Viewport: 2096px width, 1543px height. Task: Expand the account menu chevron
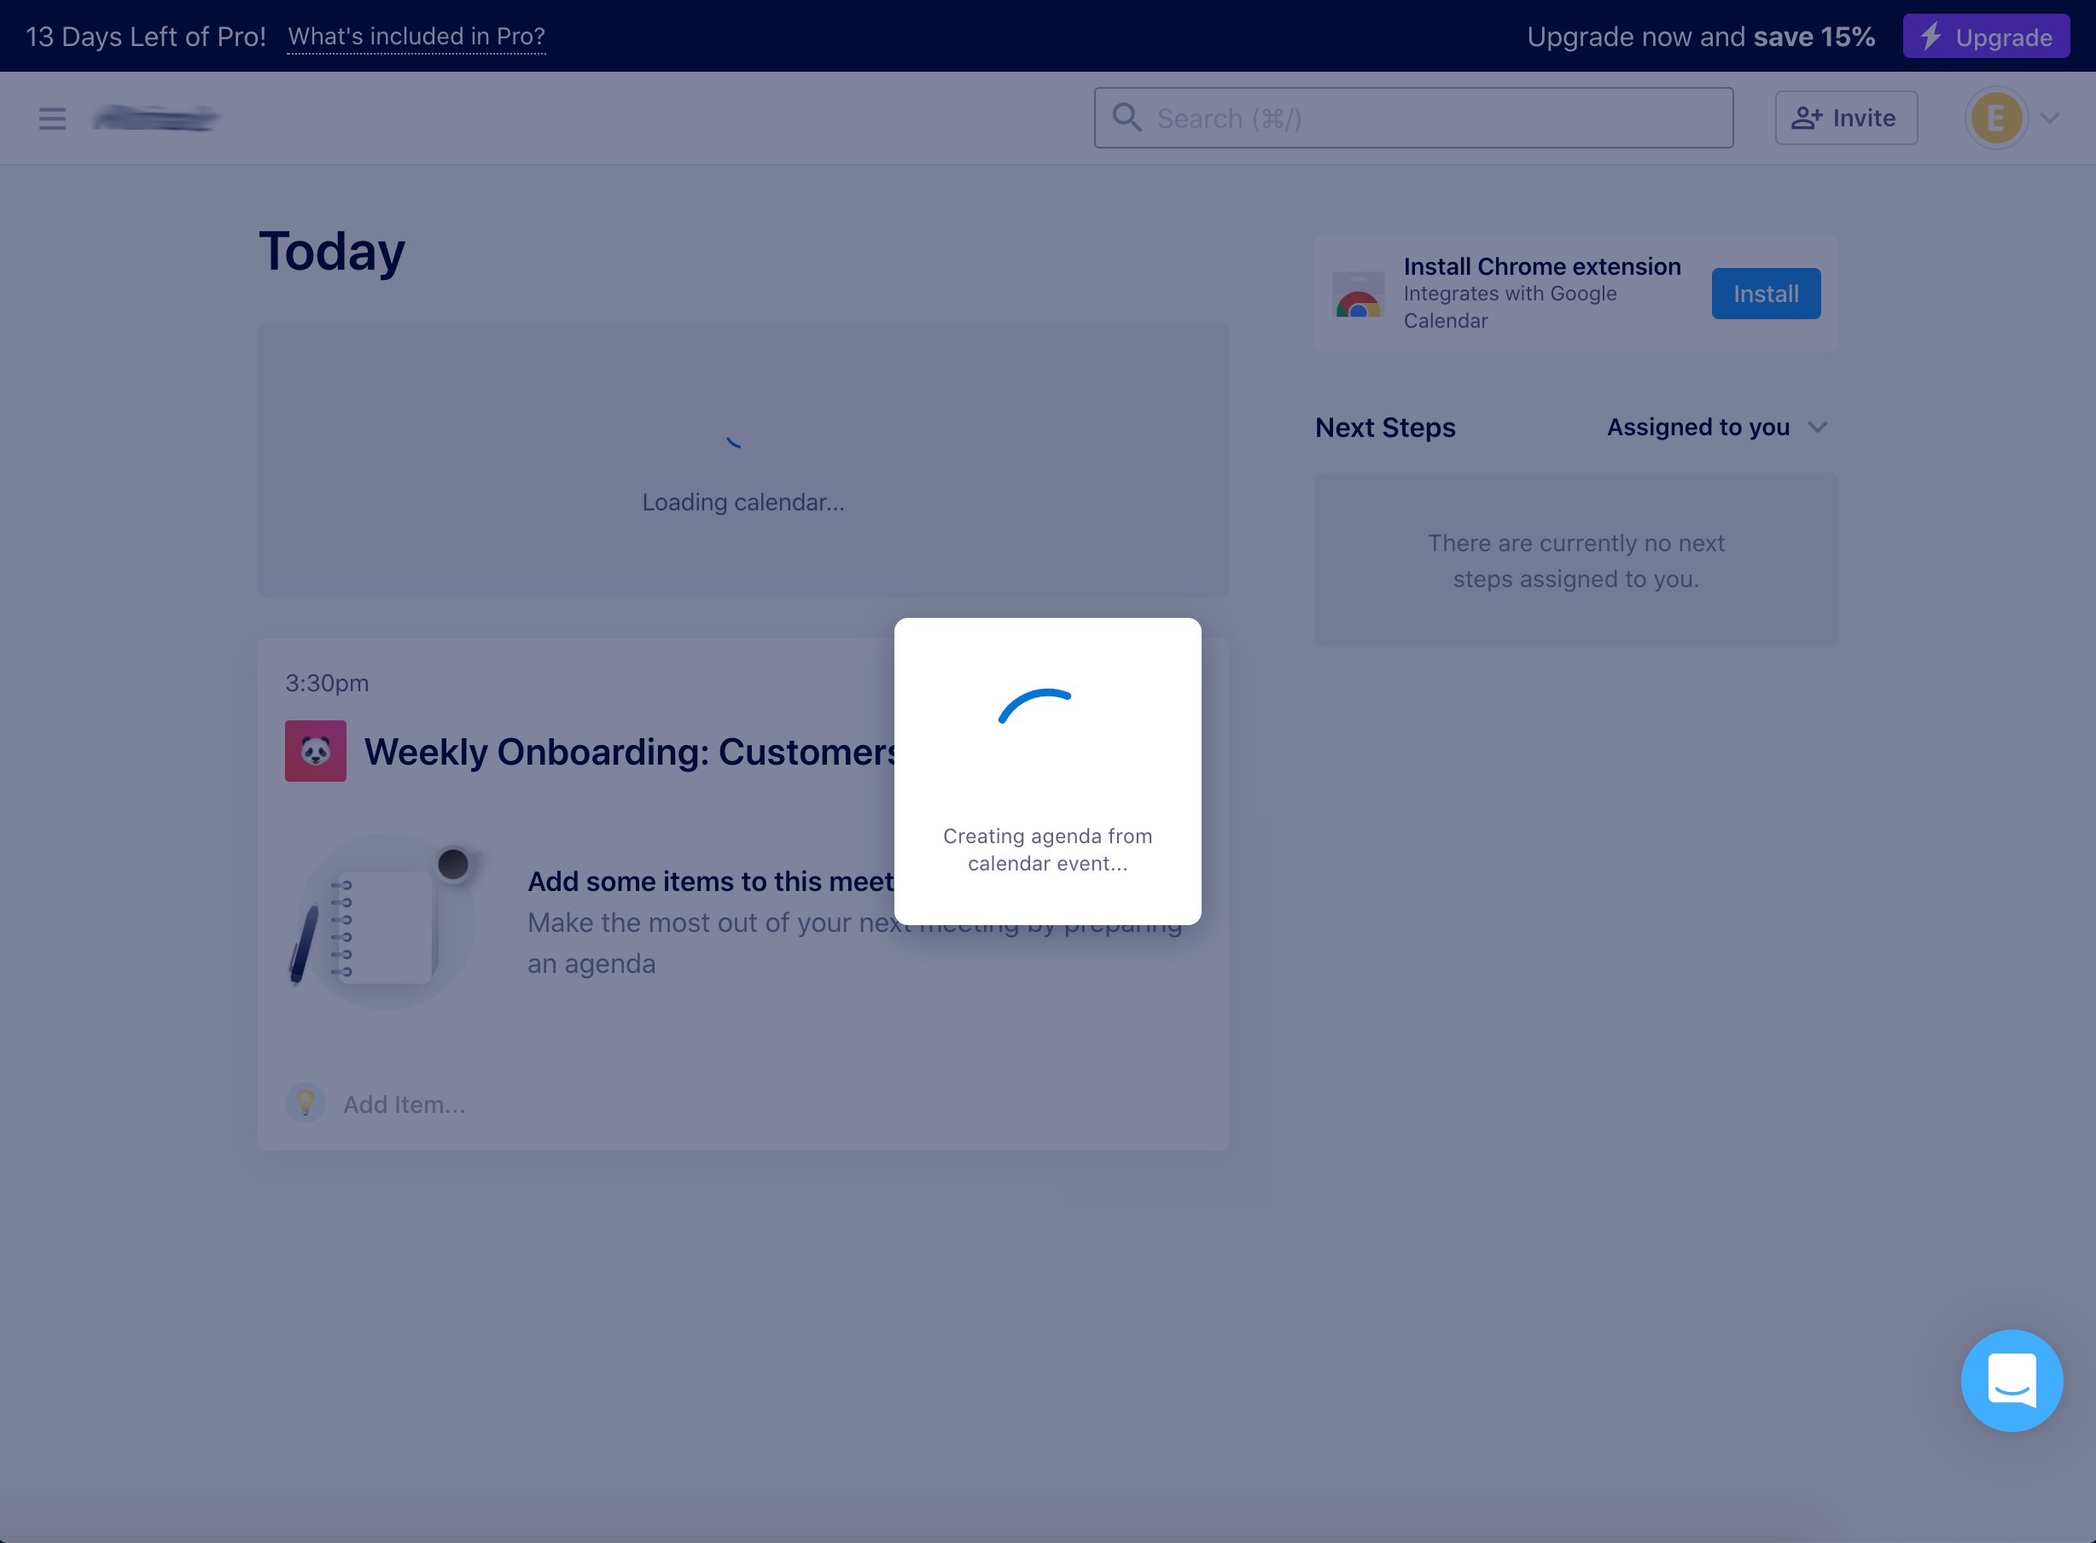click(x=2050, y=119)
